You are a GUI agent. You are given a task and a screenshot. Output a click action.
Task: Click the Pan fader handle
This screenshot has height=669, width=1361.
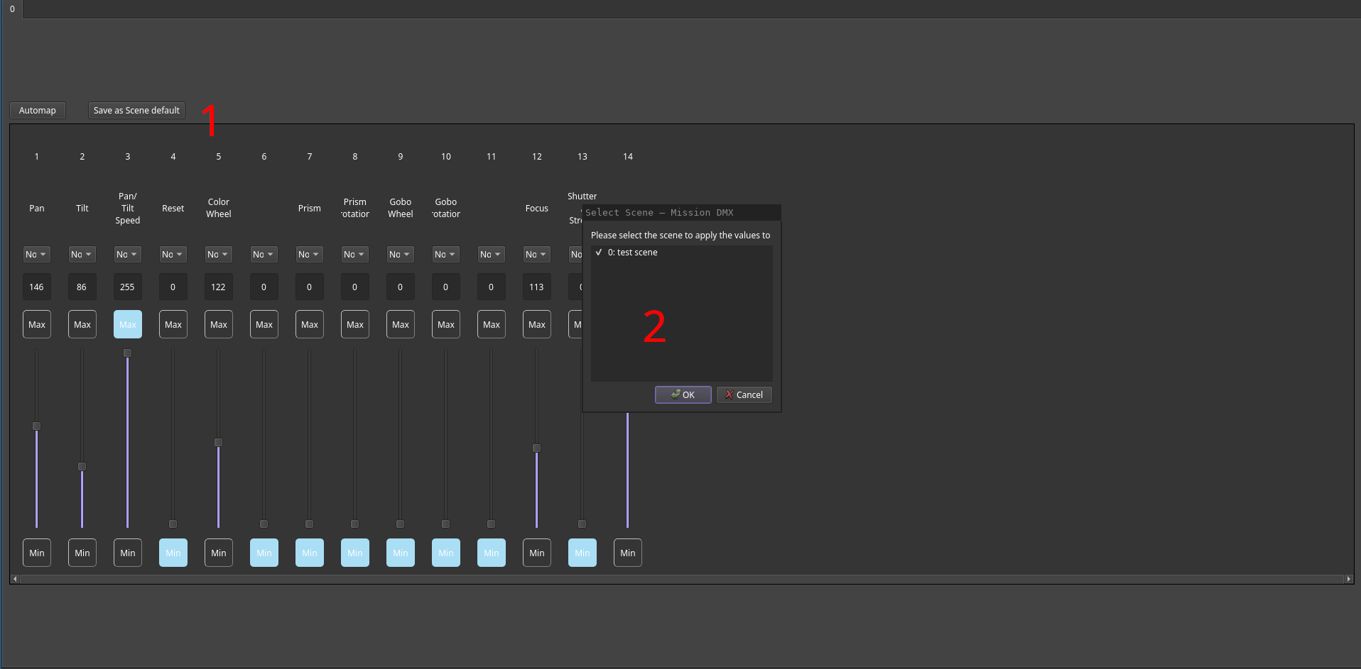[36, 426]
